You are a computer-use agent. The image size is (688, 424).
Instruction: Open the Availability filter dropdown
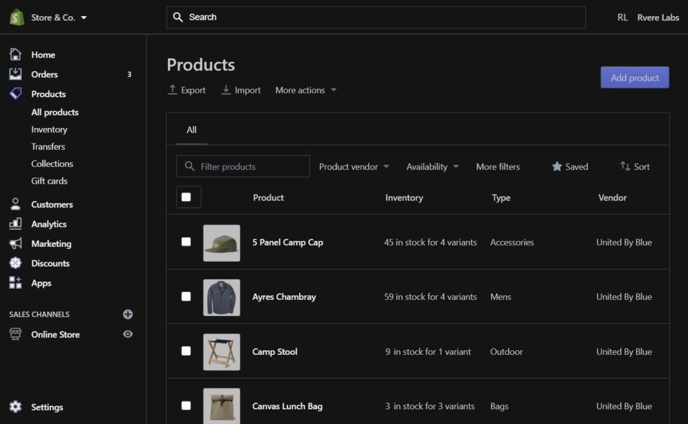[x=432, y=166]
